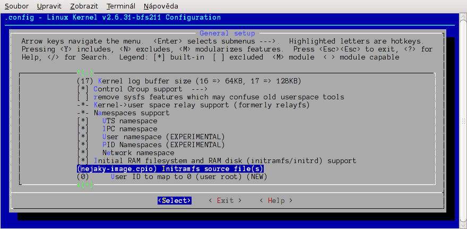Screen dimensions: 467x229
Task: Toggle Initial RAM filesystem support checkbox
Action: tap(83, 161)
